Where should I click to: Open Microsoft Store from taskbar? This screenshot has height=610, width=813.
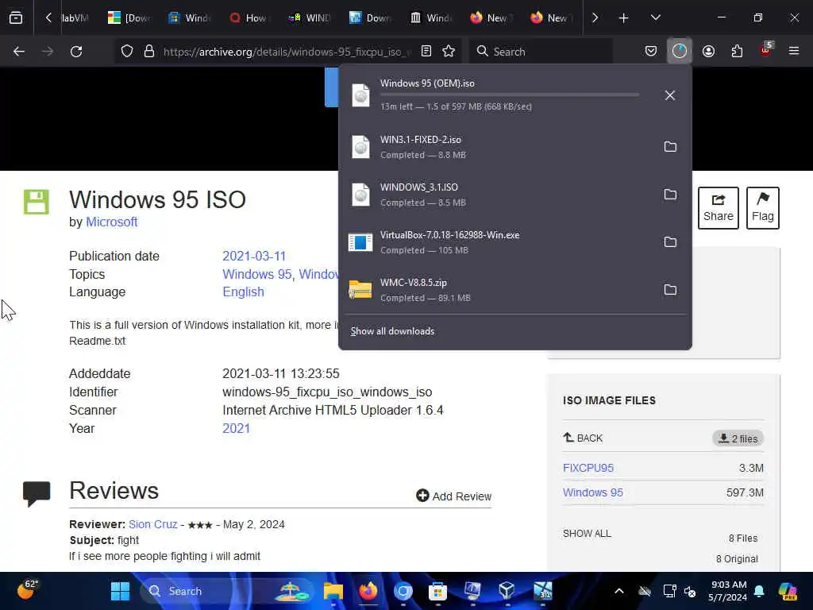coord(437,591)
